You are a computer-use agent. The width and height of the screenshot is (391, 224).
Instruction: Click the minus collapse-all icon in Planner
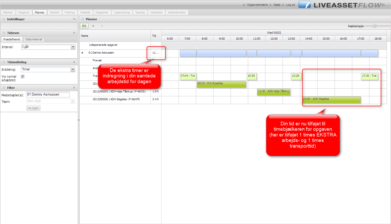(x=102, y=26)
